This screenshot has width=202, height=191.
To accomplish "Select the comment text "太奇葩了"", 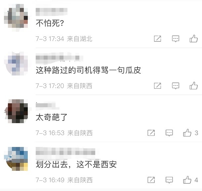I will pyautogui.click(x=52, y=117).
